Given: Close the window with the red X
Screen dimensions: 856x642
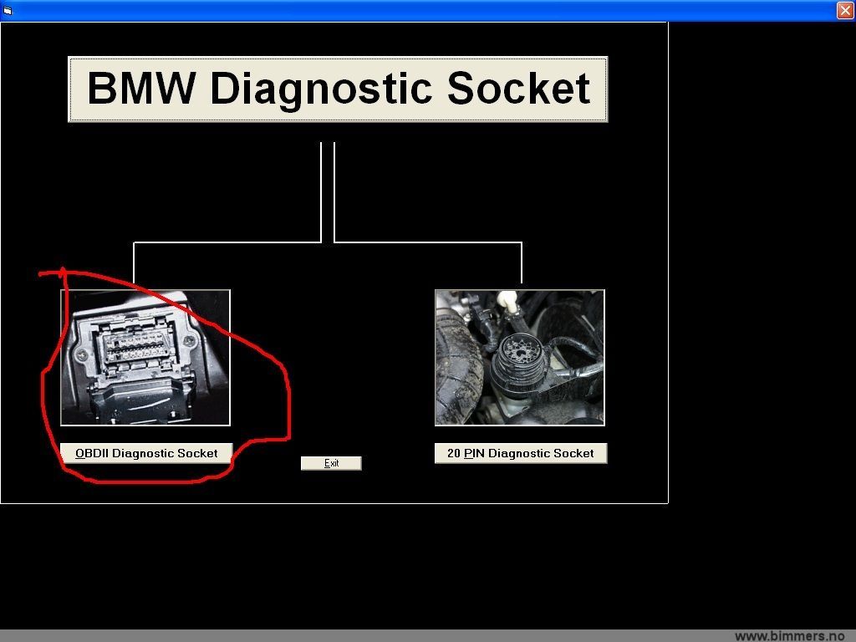Looking at the screenshot, I should pyautogui.click(x=846, y=10).
